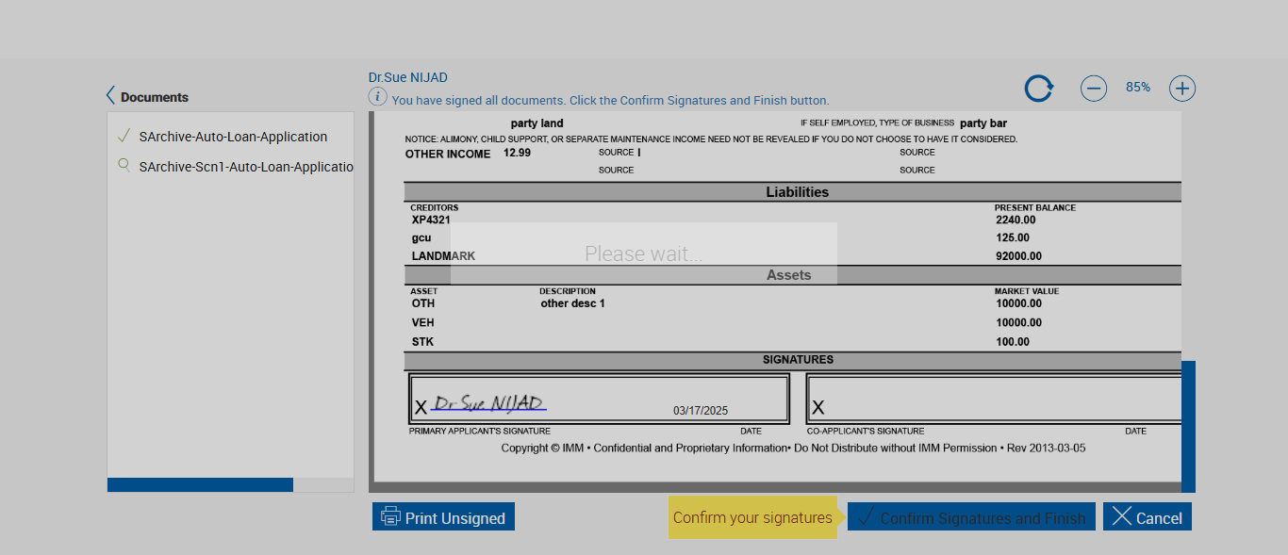This screenshot has width=1288, height=555.
Task: Click the Copyright IMM footer line
Action: 793,449
